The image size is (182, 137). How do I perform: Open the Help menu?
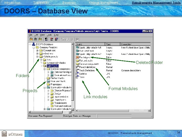click(56, 35)
